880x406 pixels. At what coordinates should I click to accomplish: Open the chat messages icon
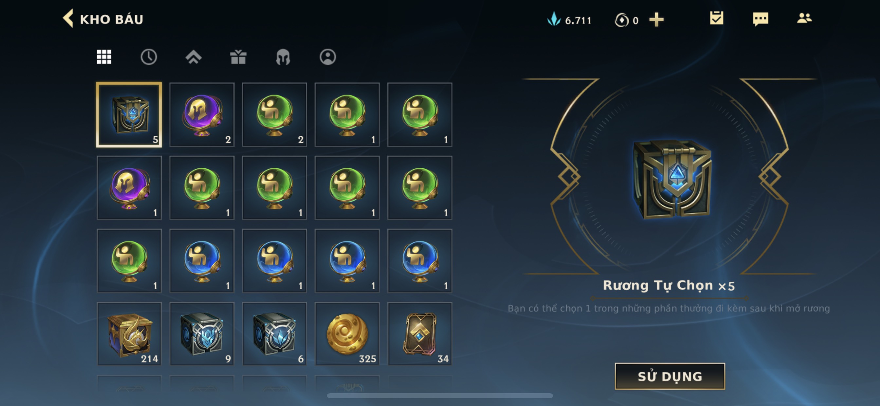click(x=761, y=19)
